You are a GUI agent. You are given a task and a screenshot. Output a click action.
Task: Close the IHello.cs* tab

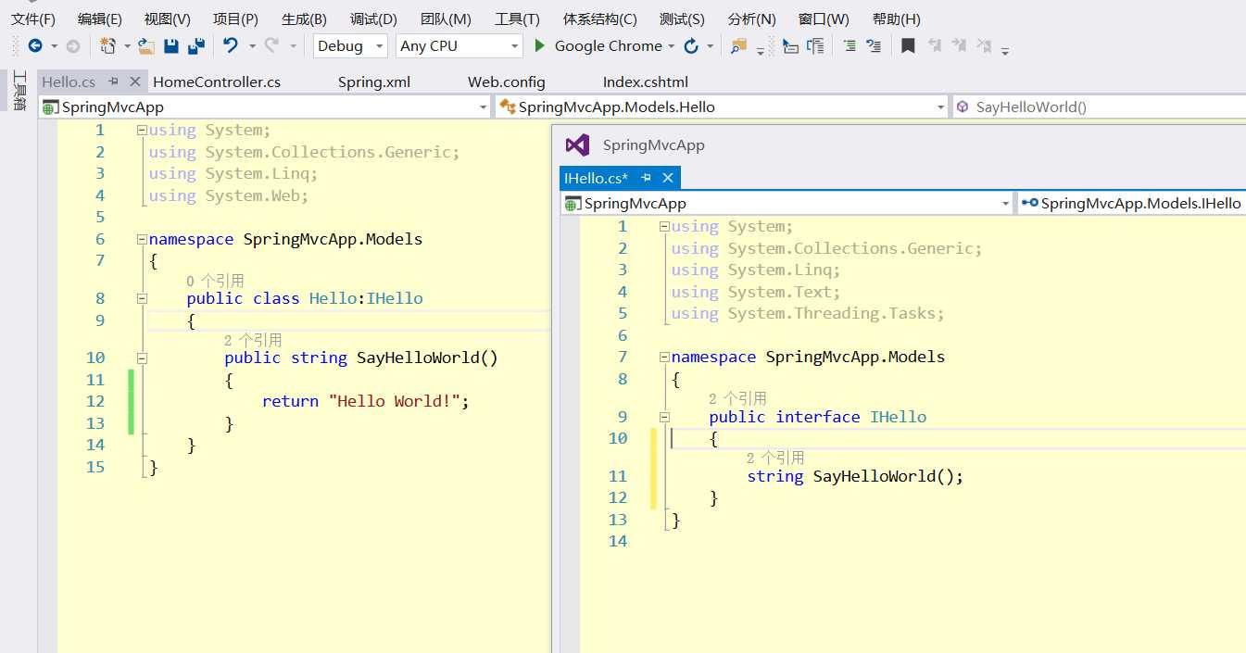pyautogui.click(x=668, y=178)
